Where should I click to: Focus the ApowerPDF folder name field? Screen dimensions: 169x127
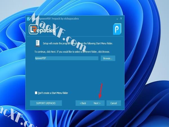click(x=66, y=58)
